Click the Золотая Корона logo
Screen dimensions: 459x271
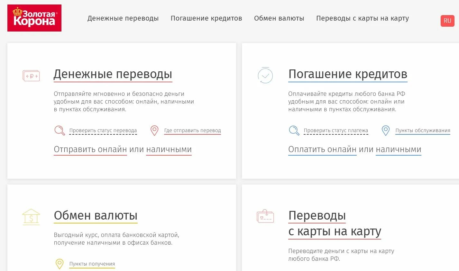coord(34,18)
